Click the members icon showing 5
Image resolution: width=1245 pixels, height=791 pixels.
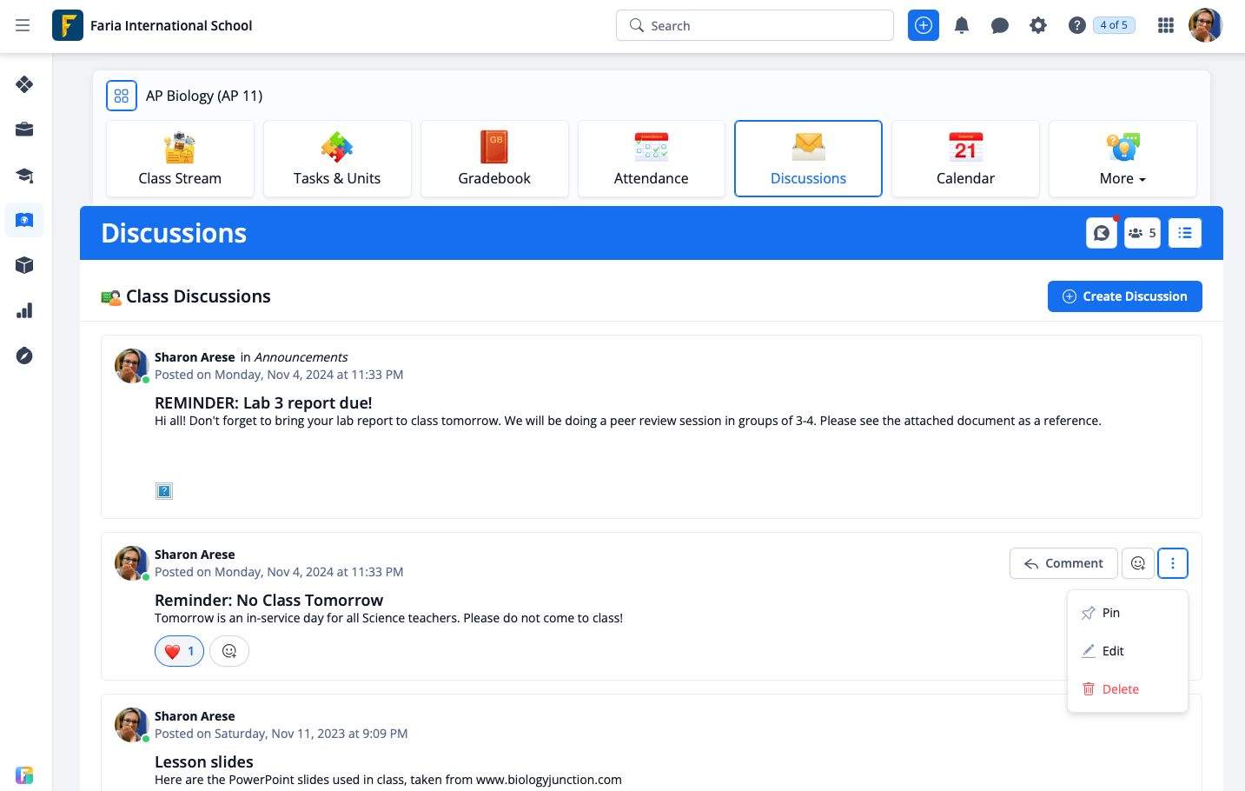coord(1142,233)
